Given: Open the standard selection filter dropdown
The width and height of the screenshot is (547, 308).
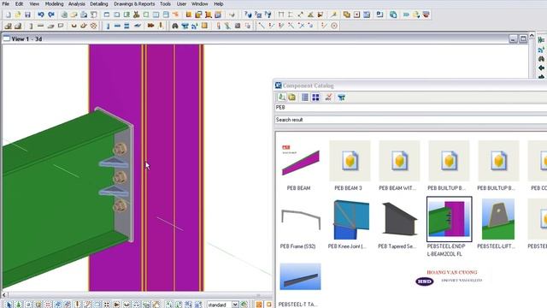Looking at the screenshot, I should tap(235, 305).
